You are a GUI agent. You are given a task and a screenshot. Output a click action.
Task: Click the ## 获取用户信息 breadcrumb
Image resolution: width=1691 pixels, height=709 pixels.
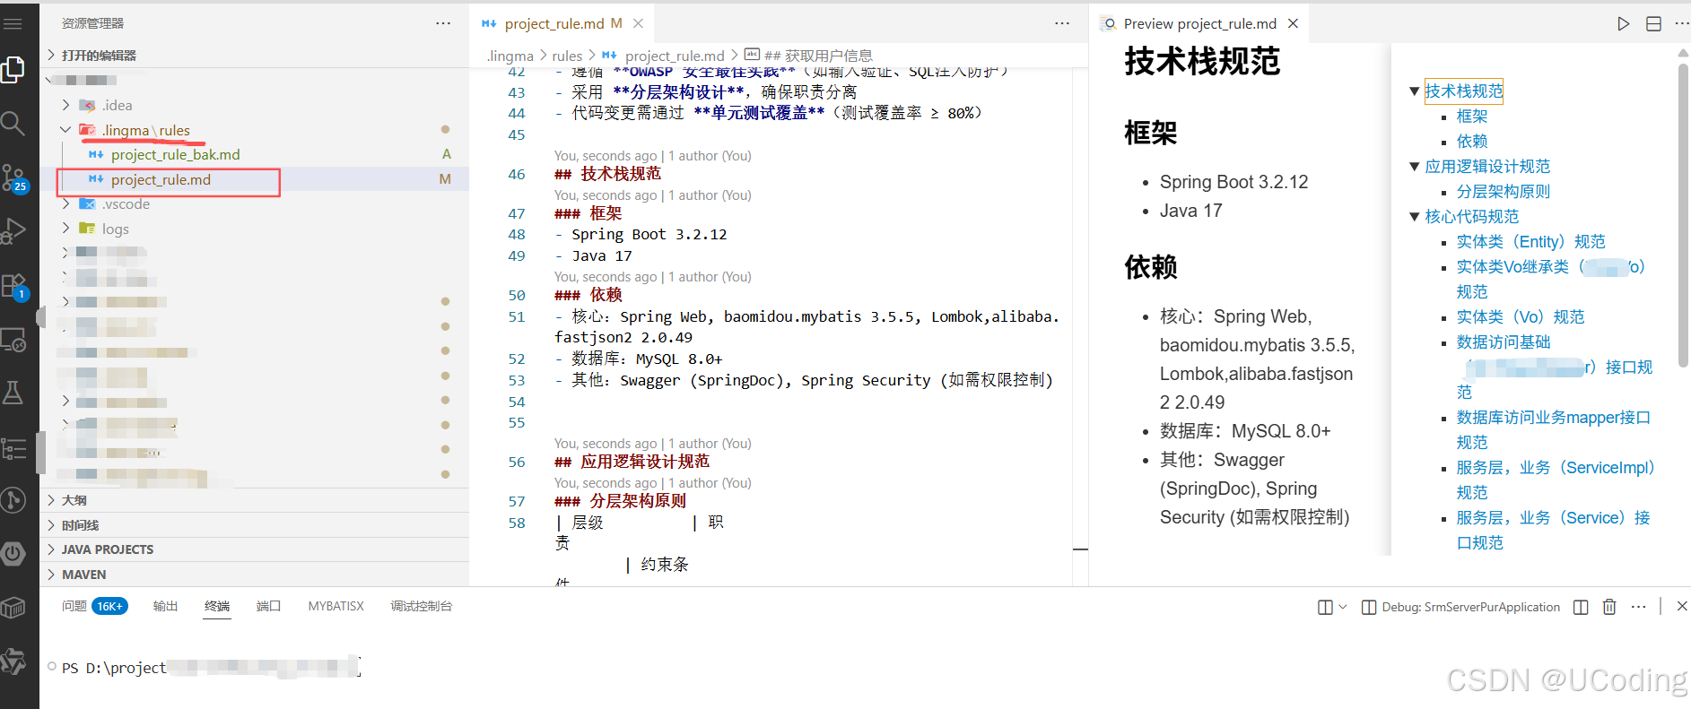coord(818,56)
